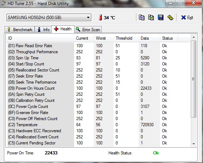The height and width of the screenshot is (163, 203).
Task: Click the Threshold column header
Action: (x=126, y=38)
